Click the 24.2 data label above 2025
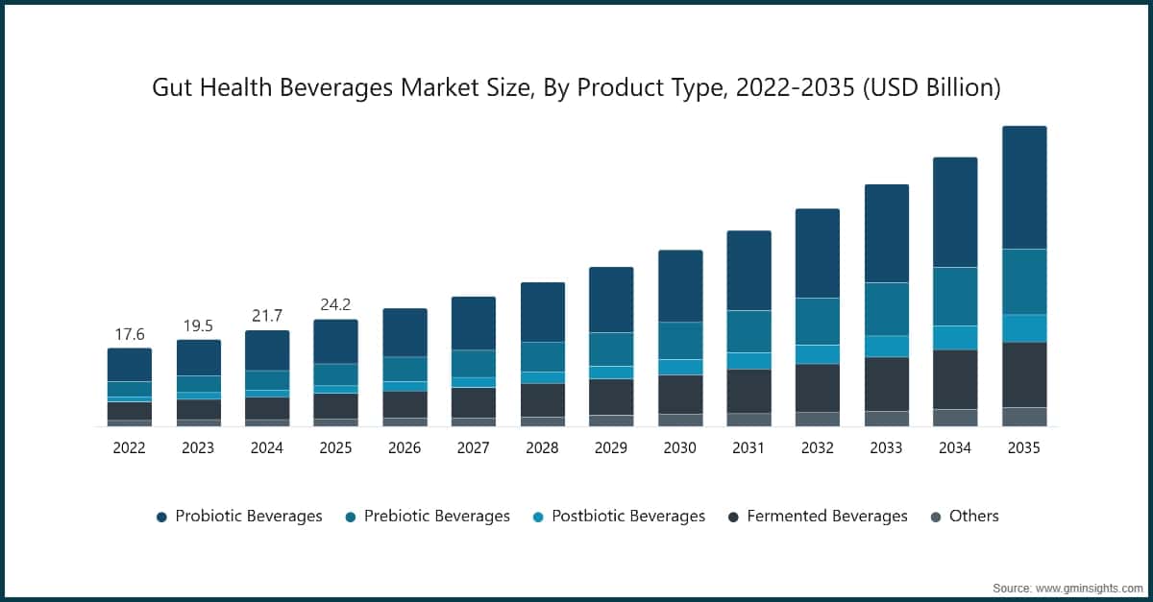The width and height of the screenshot is (1153, 602). pyautogui.click(x=336, y=303)
